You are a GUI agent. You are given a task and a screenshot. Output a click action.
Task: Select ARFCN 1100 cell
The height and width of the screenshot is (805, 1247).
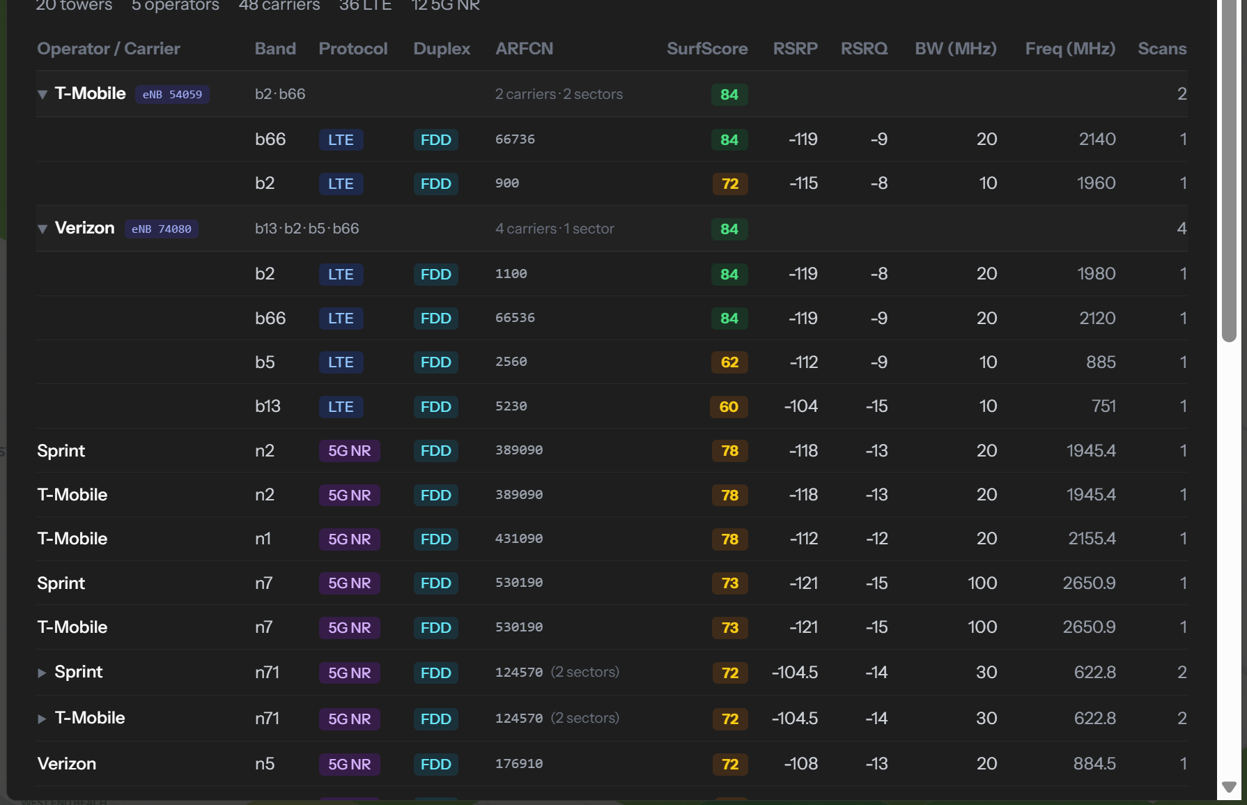(511, 274)
